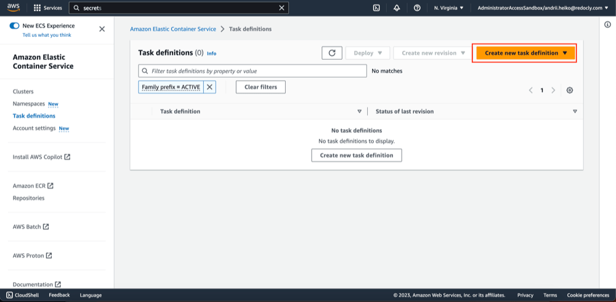
Task: Open the Services grid menu
Action: 48,8
